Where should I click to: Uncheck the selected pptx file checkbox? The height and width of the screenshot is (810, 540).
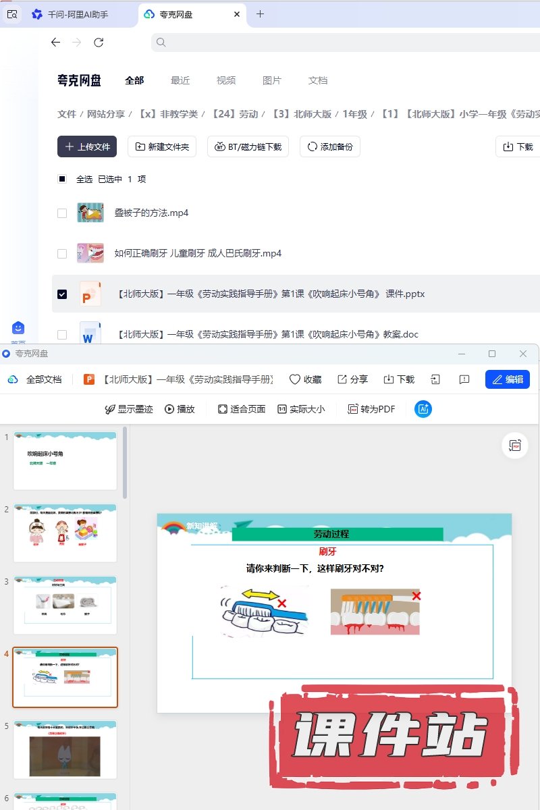click(62, 294)
